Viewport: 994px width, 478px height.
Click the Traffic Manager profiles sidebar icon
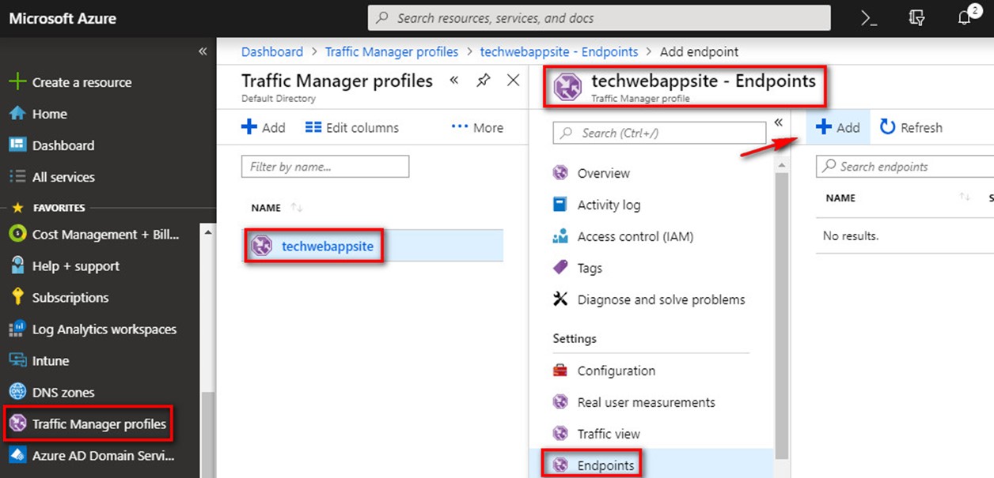[x=17, y=424]
